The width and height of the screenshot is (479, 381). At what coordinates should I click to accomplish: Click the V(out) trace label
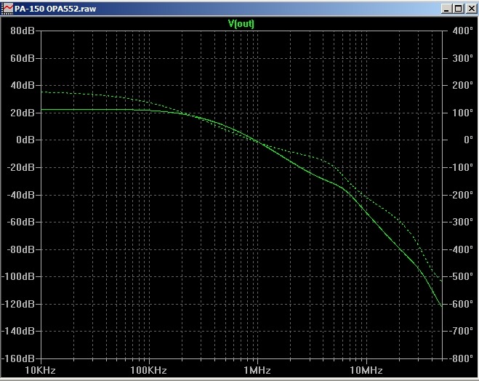[241, 23]
